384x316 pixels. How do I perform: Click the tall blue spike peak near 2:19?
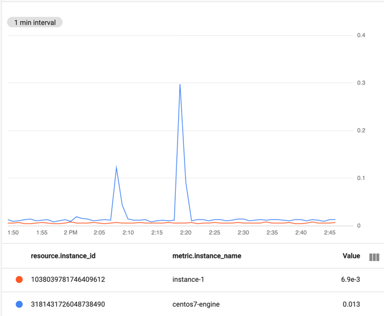[x=180, y=84]
